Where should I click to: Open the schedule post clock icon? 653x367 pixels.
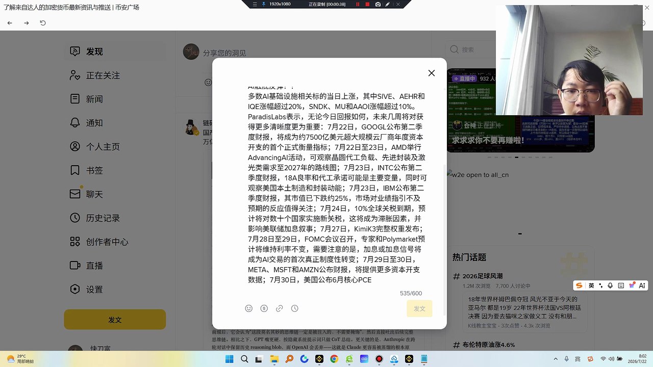(294, 308)
